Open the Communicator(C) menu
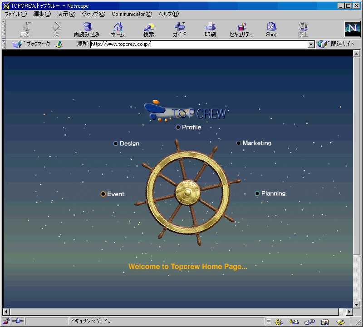 tap(132, 14)
